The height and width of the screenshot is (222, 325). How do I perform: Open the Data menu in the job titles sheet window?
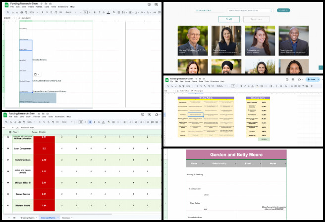point(47,7)
